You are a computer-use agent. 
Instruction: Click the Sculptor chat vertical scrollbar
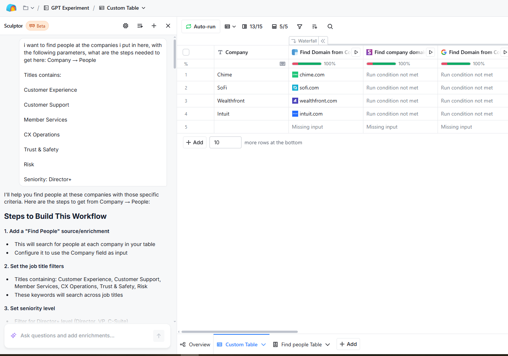175,54
